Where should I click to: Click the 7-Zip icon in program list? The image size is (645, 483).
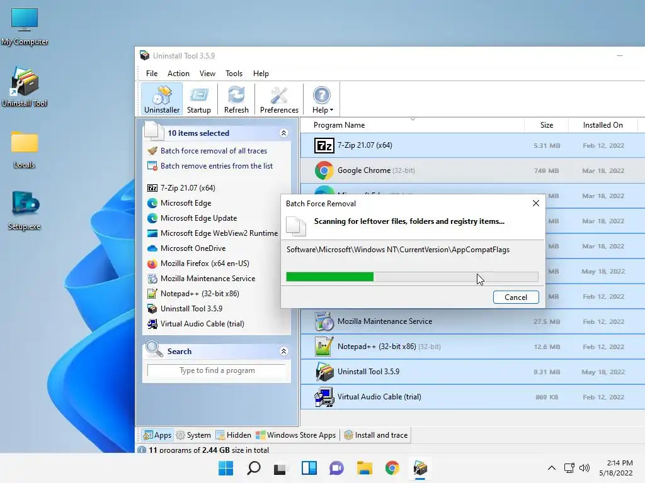tap(324, 145)
